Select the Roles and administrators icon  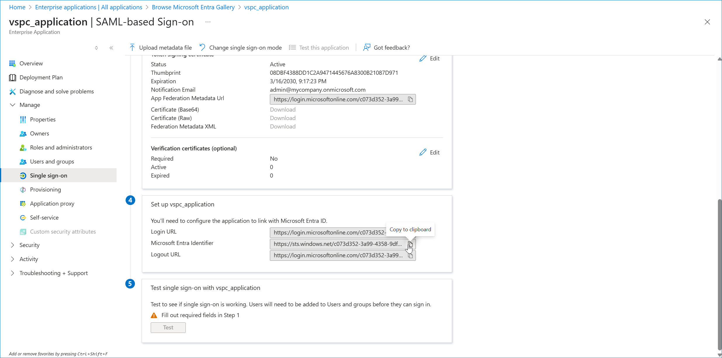[x=23, y=147]
